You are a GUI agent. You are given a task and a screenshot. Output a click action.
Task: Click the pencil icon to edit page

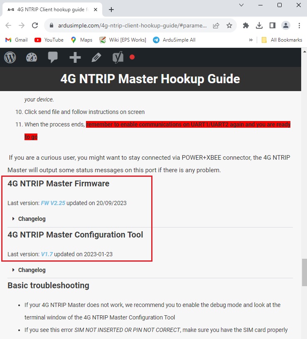tap(96, 57)
